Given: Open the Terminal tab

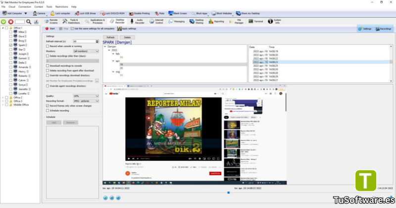Looking at the screenshot, I should pos(256,21).
